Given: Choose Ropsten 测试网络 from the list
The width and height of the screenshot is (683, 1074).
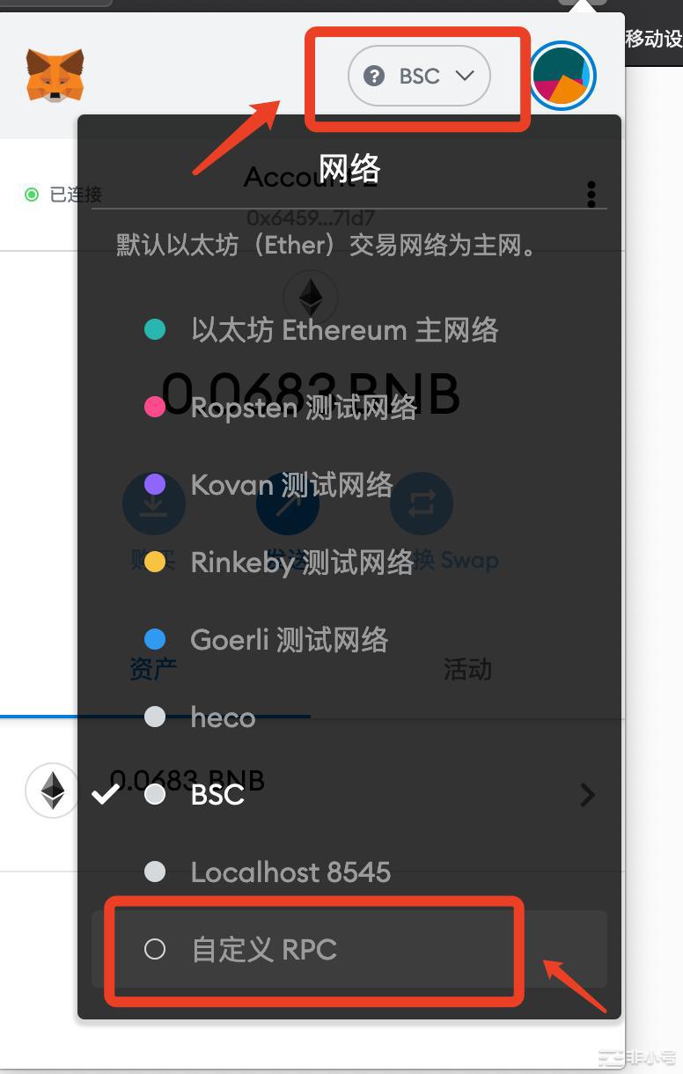Looking at the screenshot, I should coord(304,408).
